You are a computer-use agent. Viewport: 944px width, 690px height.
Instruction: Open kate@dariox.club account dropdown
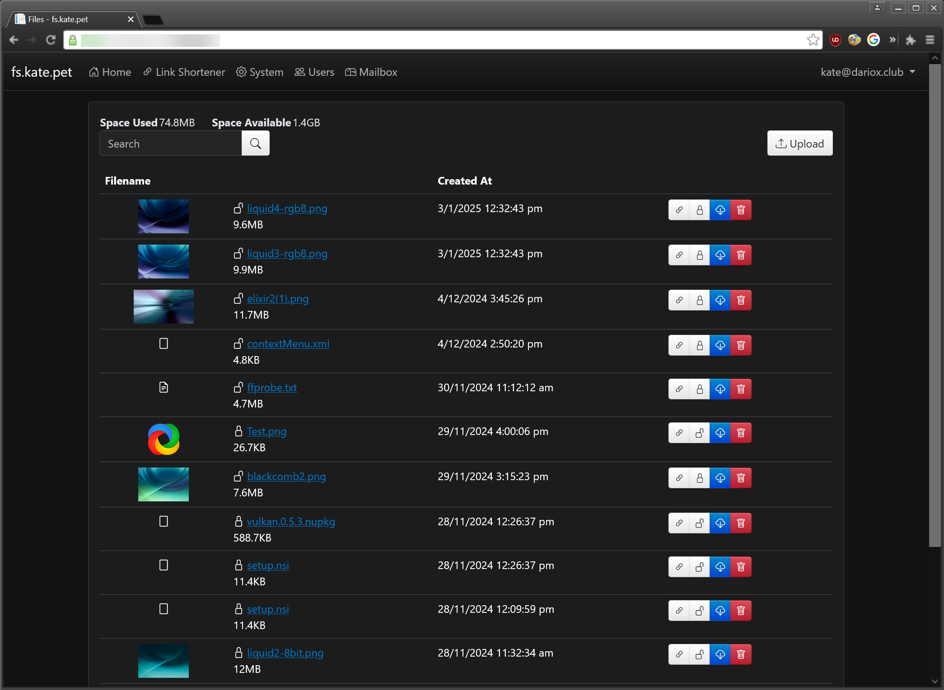pyautogui.click(x=868, y=72)
